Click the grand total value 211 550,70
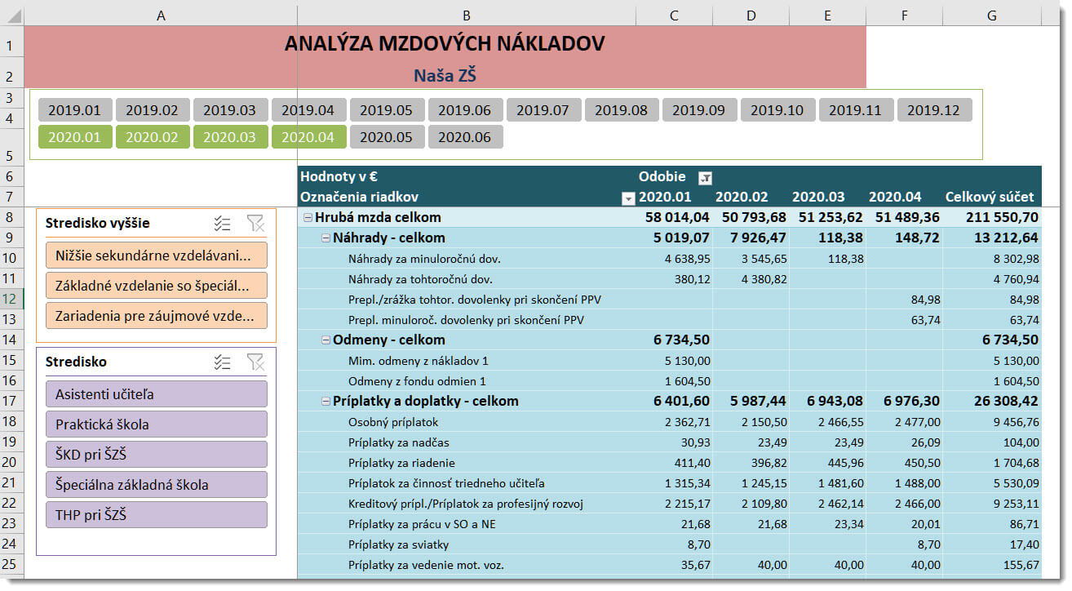 pyautogui.click(x=1001, y=218)
